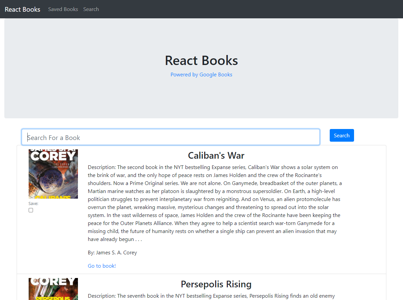Check the Save box for Caliban's War
Screen dimensions: 403x300
(x=31, y=210)
